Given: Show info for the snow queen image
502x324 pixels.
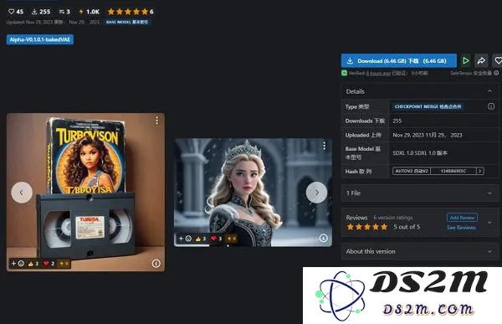Looking at the screenshot, I should click(x=323, y=238).
